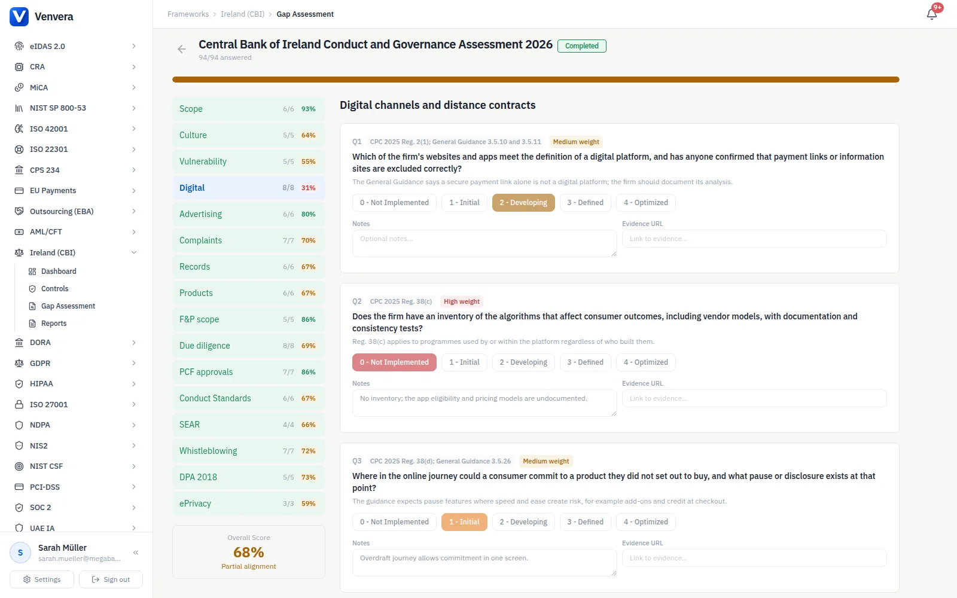Screen dimensions: 957x598
Task: Open the Whistleblowing section tab
Action: [x=249, y=451]
